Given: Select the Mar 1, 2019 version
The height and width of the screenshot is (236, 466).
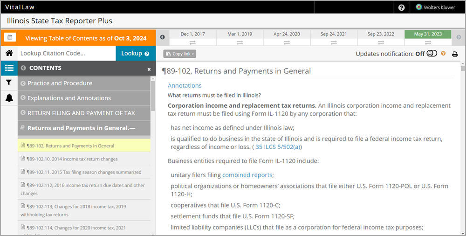Looking at the screenshot, I should (240, 34).
